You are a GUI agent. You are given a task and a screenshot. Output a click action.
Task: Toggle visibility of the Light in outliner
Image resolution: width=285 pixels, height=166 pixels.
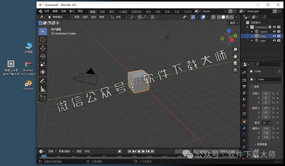point(274,41)
